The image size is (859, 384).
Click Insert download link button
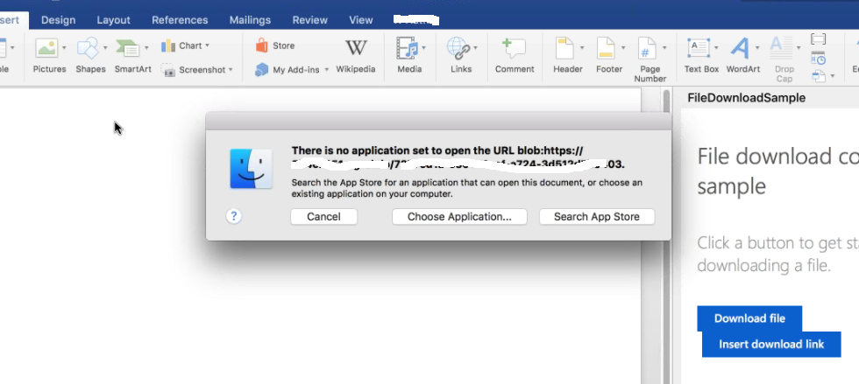click(771, 345)
